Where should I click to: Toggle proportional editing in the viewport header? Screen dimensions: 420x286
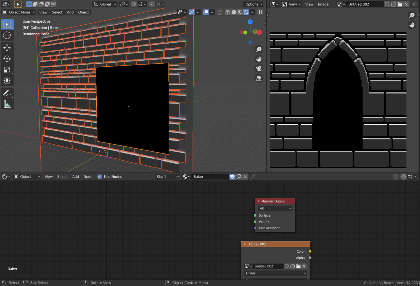pos(152,4)
